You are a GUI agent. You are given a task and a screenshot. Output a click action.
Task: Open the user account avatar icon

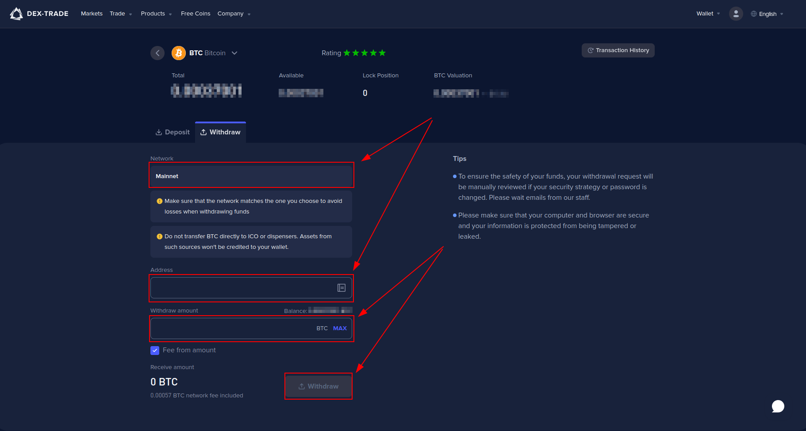pos(736,14)
